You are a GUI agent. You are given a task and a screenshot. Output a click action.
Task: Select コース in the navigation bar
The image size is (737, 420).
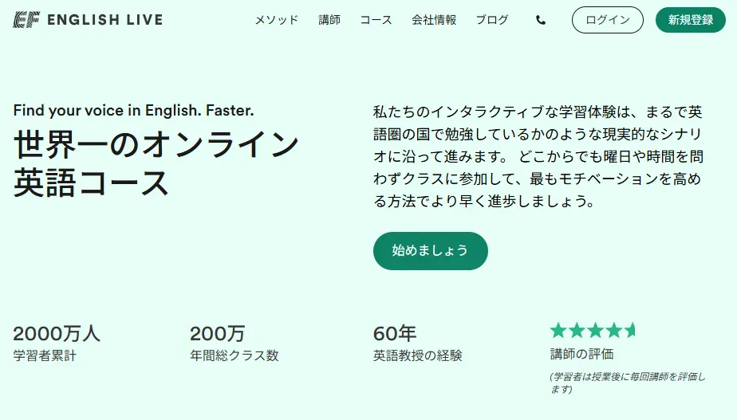point(376,21)
